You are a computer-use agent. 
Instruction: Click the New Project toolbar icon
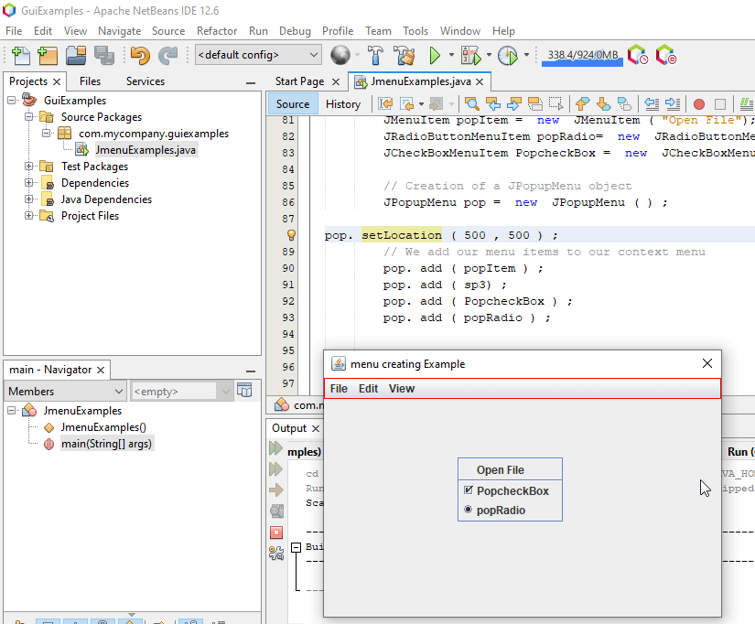point(48,56)
